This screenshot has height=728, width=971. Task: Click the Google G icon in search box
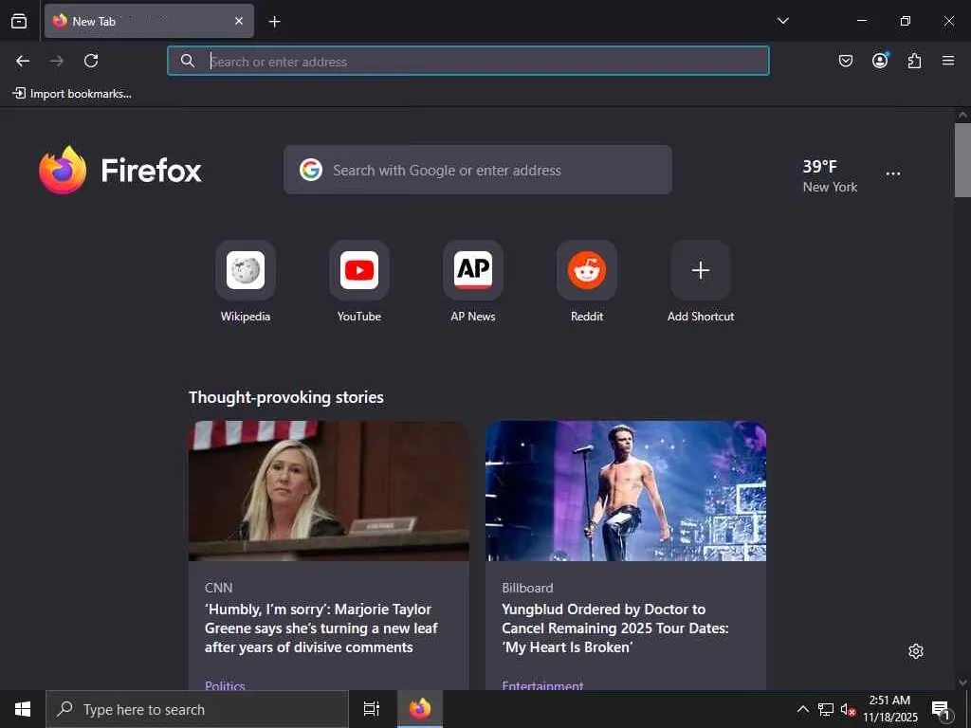tap(311, 170)
